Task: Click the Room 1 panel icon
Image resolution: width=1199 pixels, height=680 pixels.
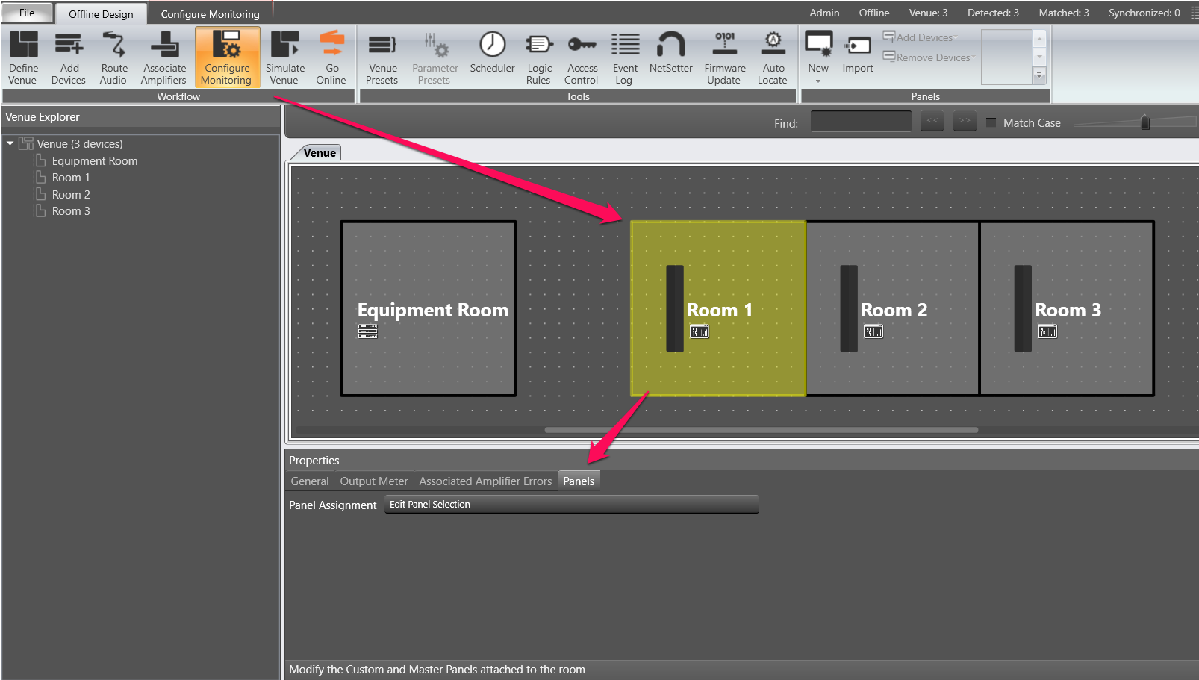Action: (x=700, y=331)
